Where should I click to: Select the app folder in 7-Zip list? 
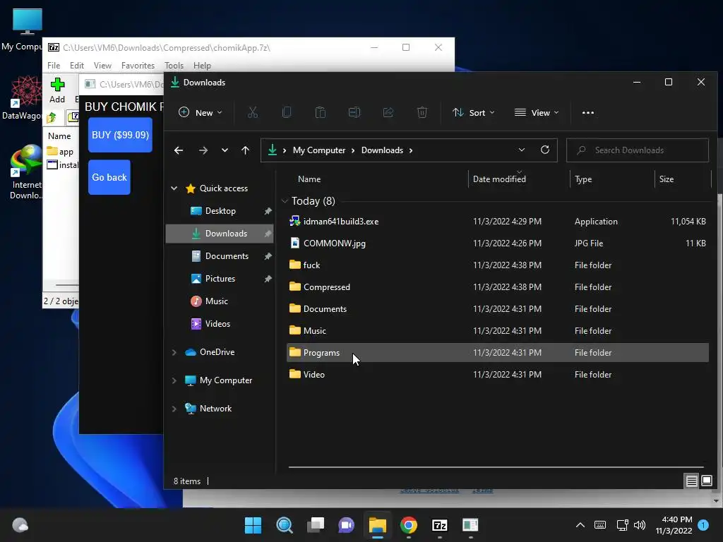(62, 152)
